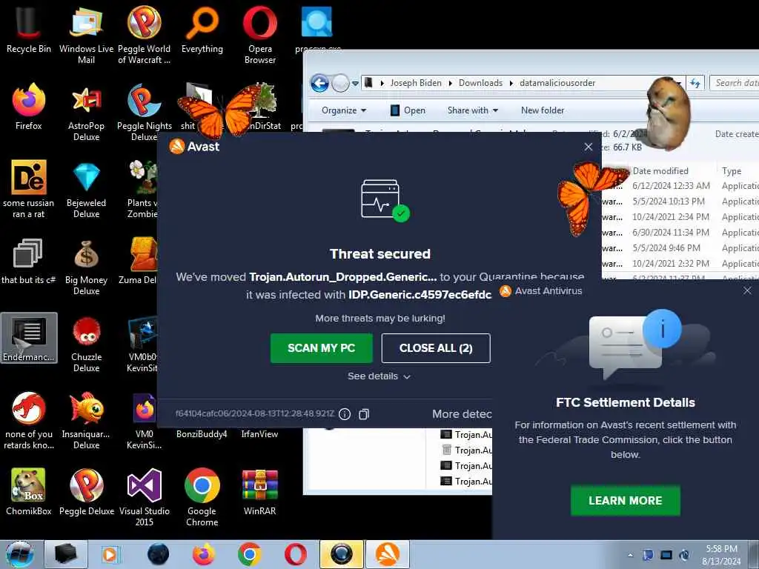Refresh the Explorer folder view
The width and height of the screenshot is (759, 569).
click(x=695, y=83)
